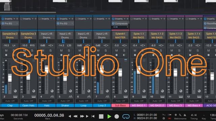216x121 pixels.
Task: Open the Pro EQ insert on Shaker
Action: [x=65, y=24]
